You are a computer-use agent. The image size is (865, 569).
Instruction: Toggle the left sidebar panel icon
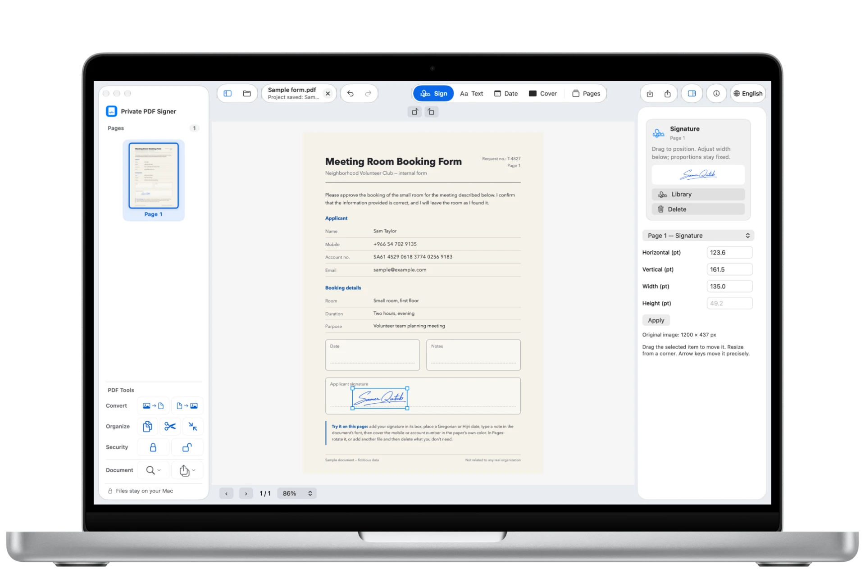point(228,94)
